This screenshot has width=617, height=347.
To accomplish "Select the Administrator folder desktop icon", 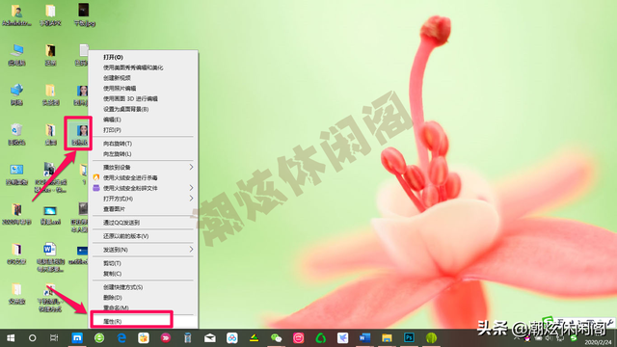I will [x=16, y=15].
